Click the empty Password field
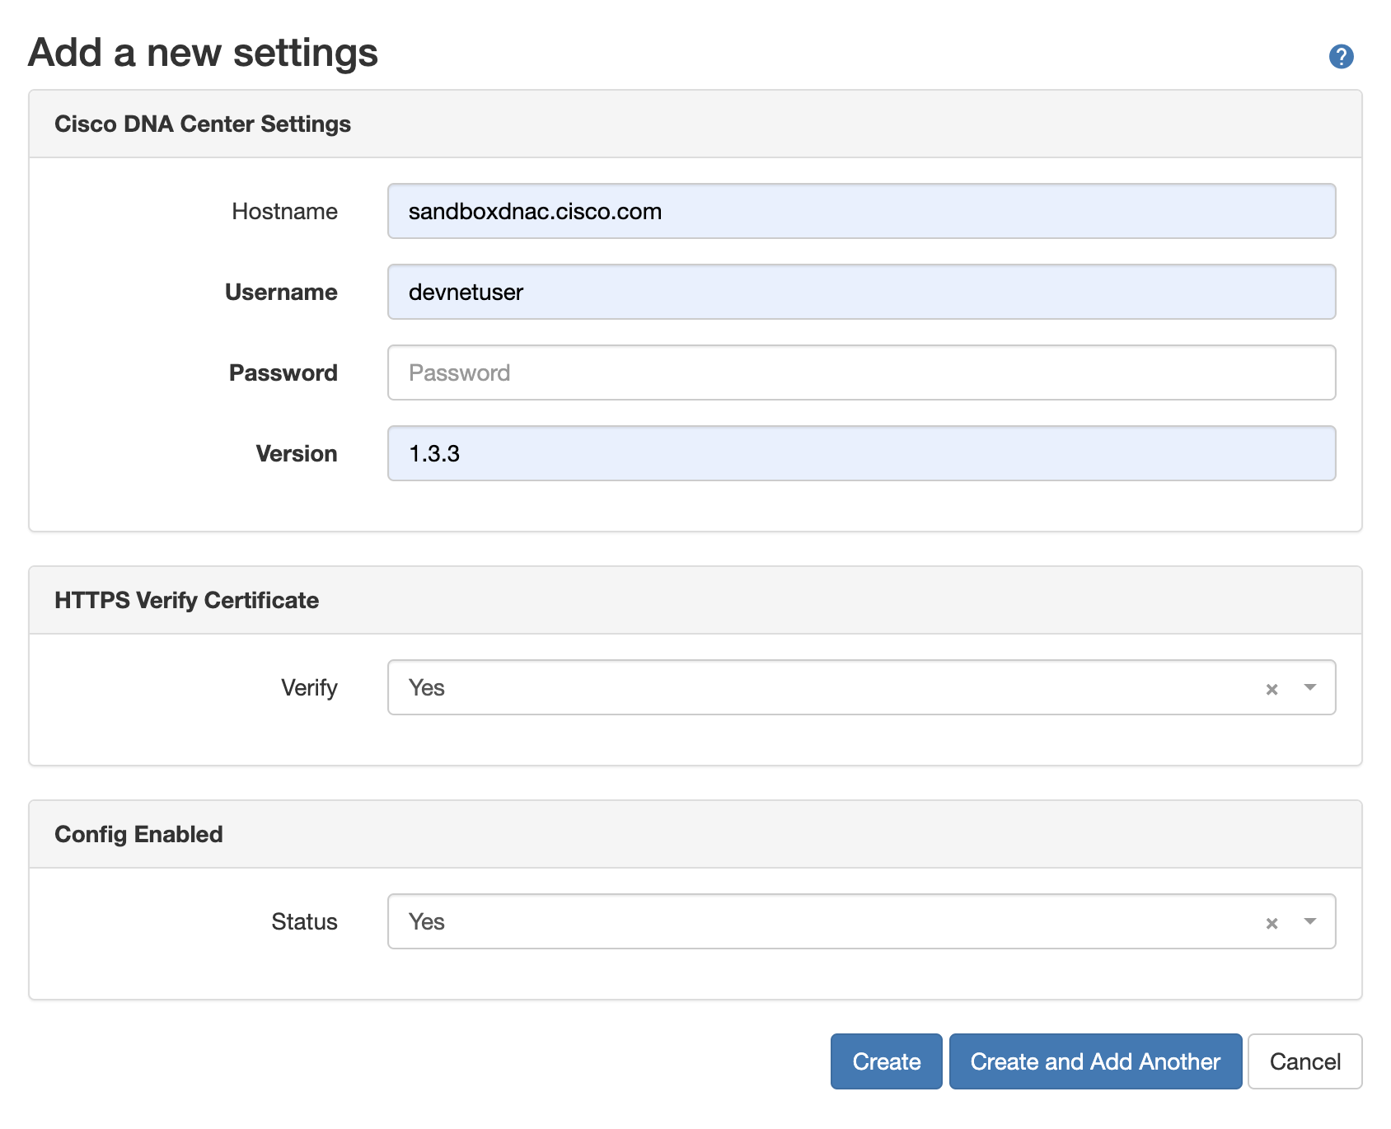1391x1129 pixels. 861,372
